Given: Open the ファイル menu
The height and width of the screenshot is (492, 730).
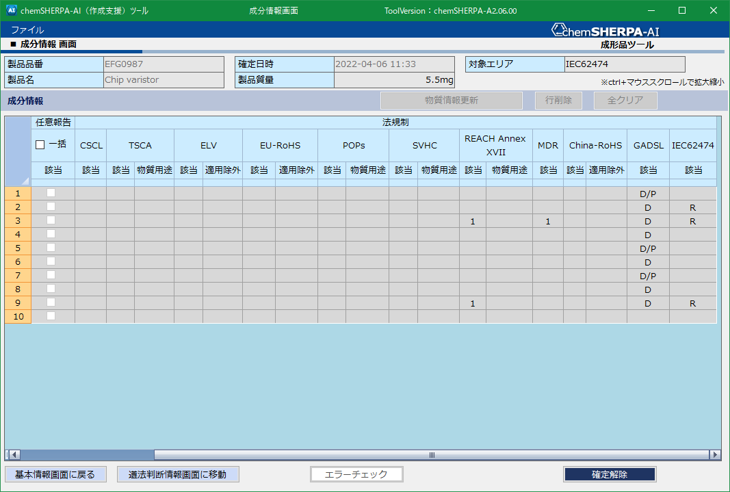Looking at the screenshot, I should tap(27, 30).
